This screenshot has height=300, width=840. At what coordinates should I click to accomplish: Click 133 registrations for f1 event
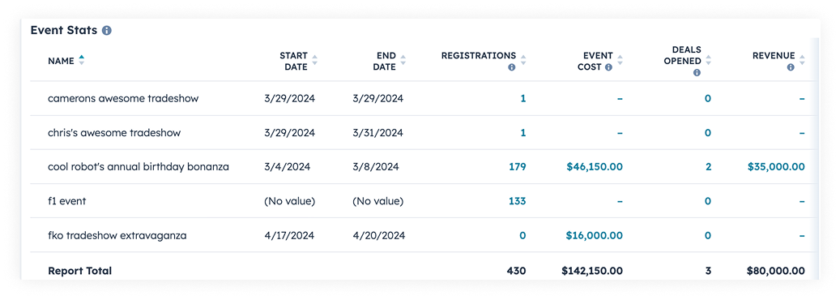pyautogui.click(x=517, y=201)
